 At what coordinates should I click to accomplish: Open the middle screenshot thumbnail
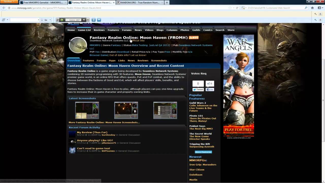point(126,110)
